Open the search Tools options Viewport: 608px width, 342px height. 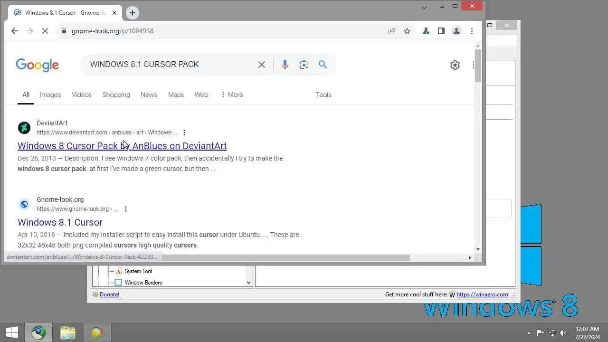(323, 95)
